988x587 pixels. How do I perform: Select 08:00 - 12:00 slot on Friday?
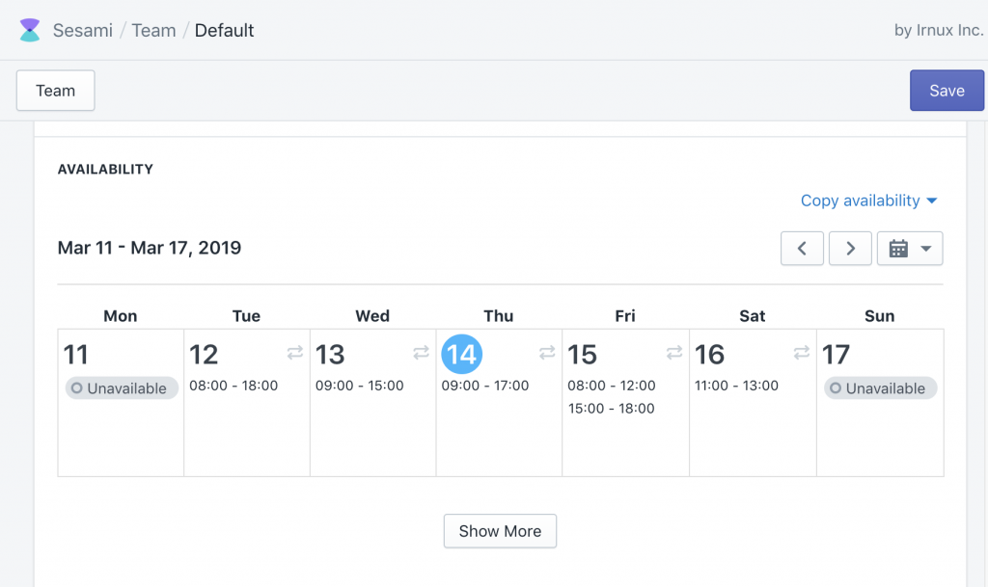pos(612,386)
